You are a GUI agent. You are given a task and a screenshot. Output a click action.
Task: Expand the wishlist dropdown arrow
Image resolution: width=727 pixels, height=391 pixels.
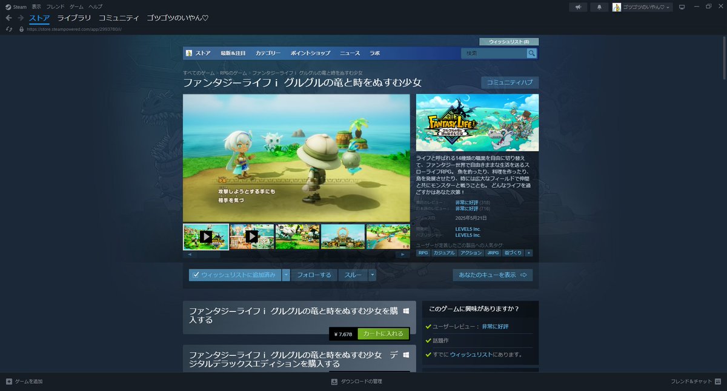pos(286,275)
